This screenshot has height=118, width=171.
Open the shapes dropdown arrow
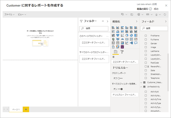[142, 14]
